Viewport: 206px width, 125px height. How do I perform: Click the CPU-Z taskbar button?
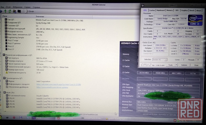pyautogui.click(x=43, y=118)
